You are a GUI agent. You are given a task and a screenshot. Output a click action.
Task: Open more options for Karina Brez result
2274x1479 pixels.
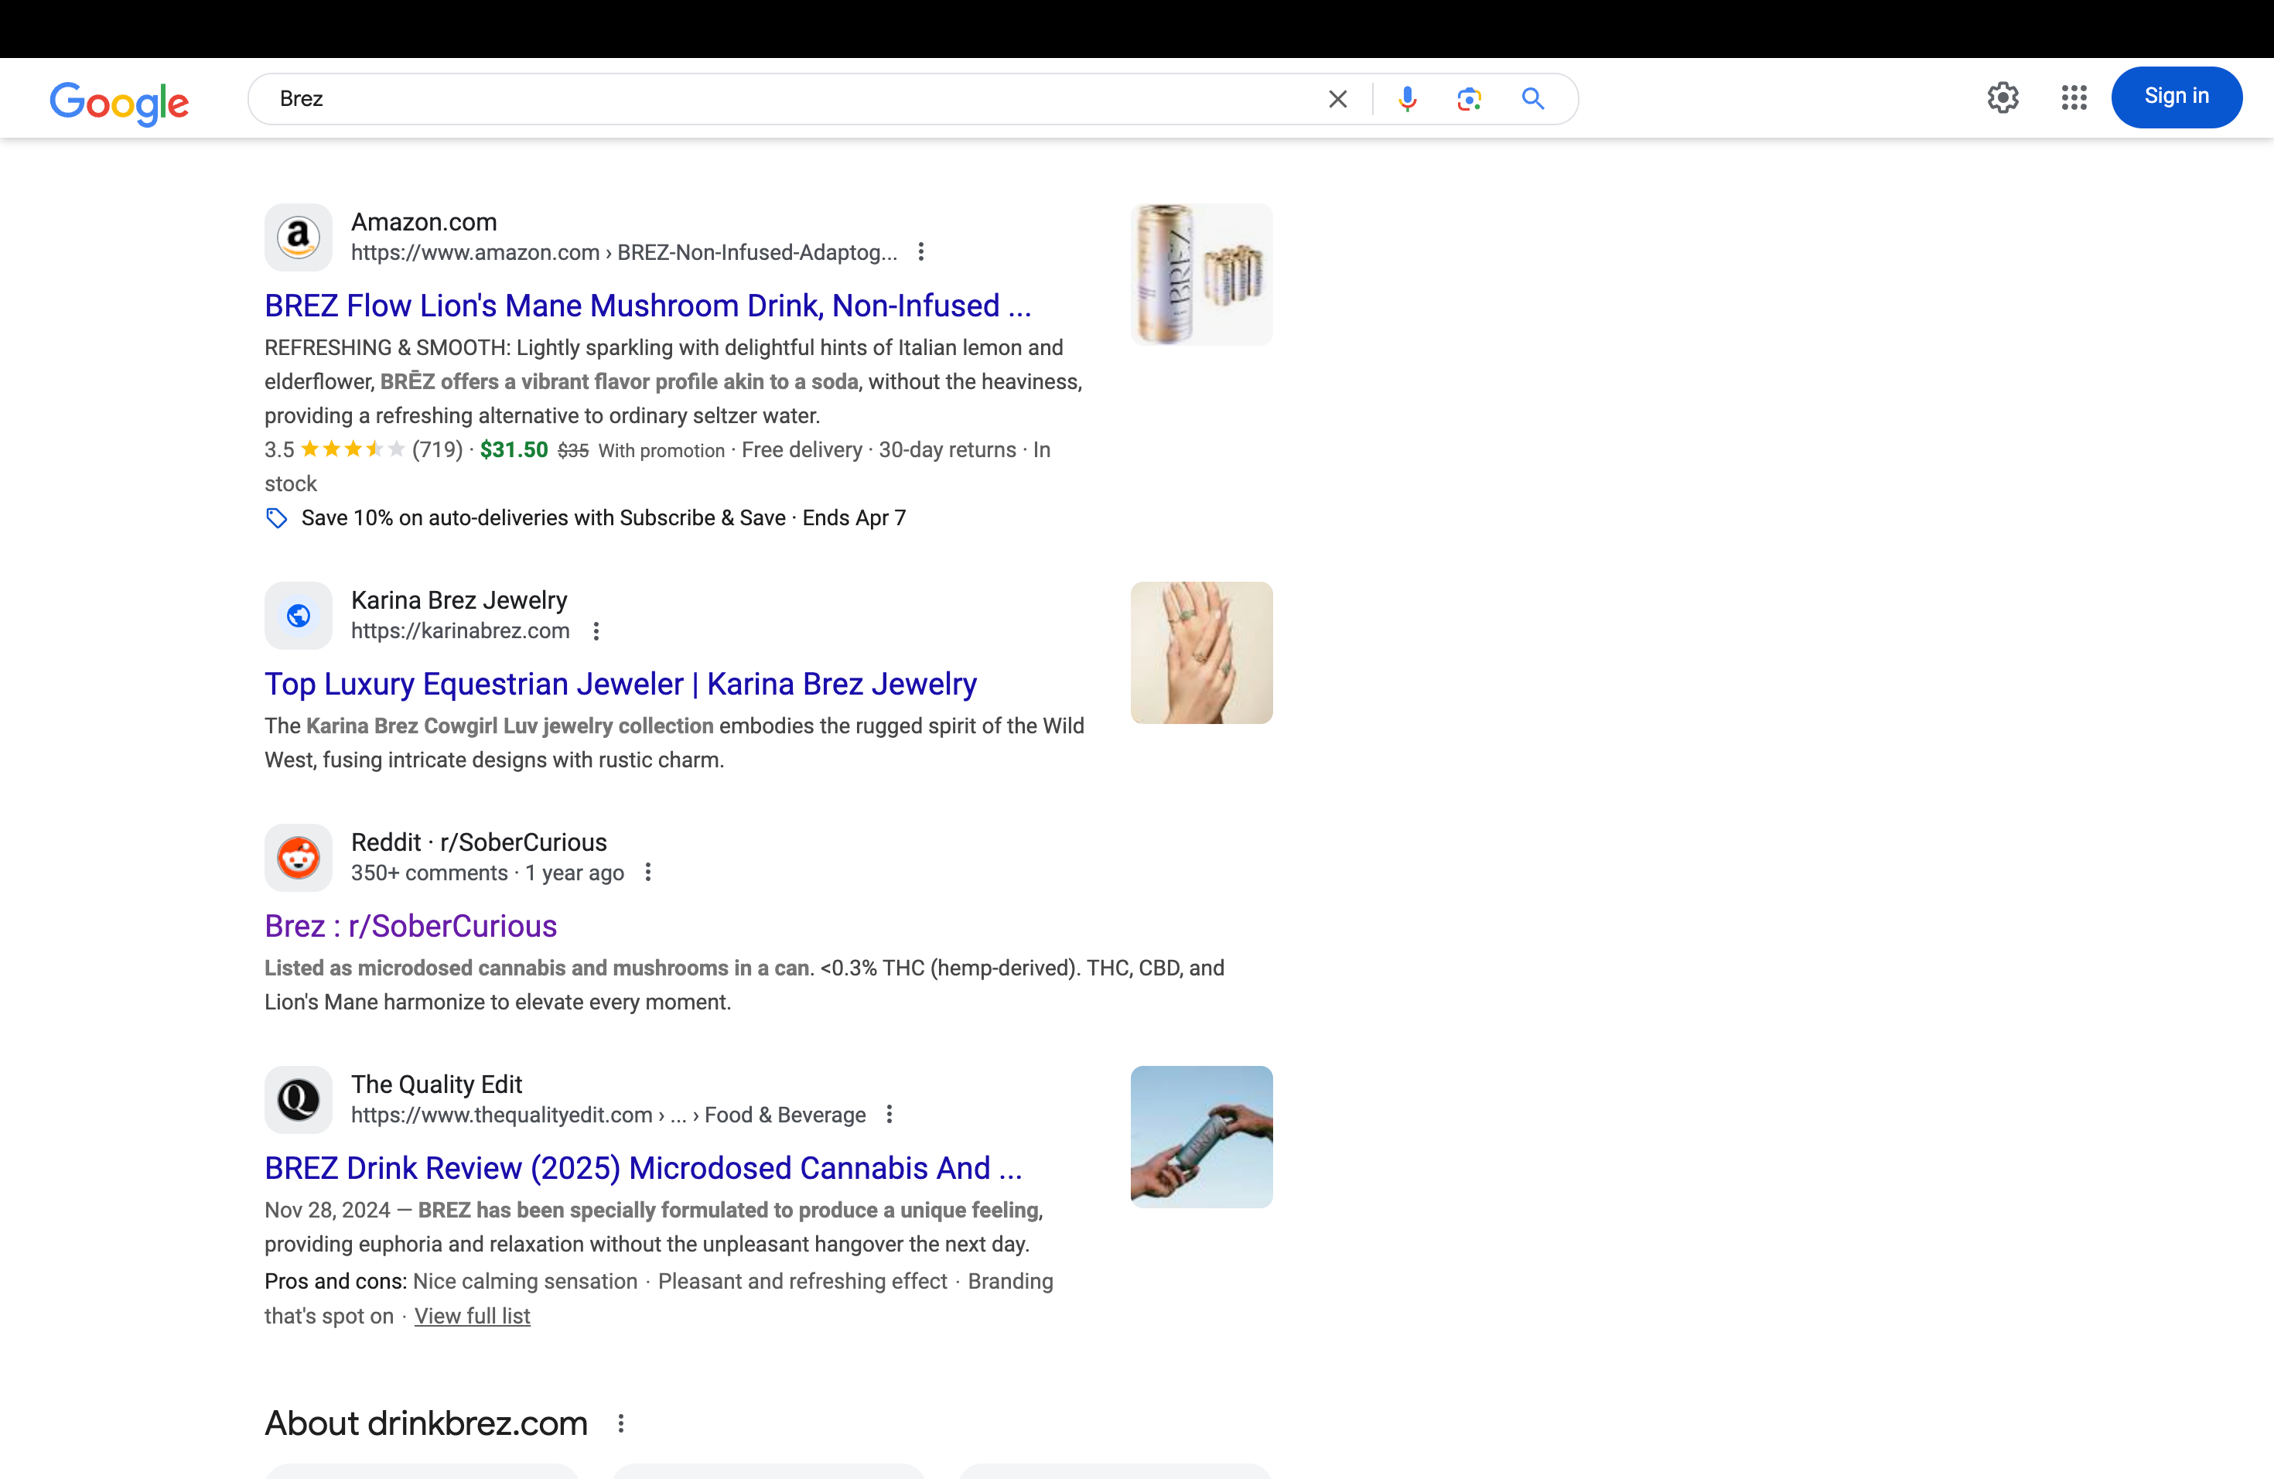pyautogui.click(x=596, y=631)
